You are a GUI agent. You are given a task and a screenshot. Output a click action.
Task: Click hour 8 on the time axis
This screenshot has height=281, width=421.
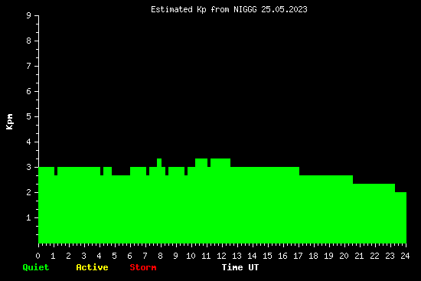(161, 256)
